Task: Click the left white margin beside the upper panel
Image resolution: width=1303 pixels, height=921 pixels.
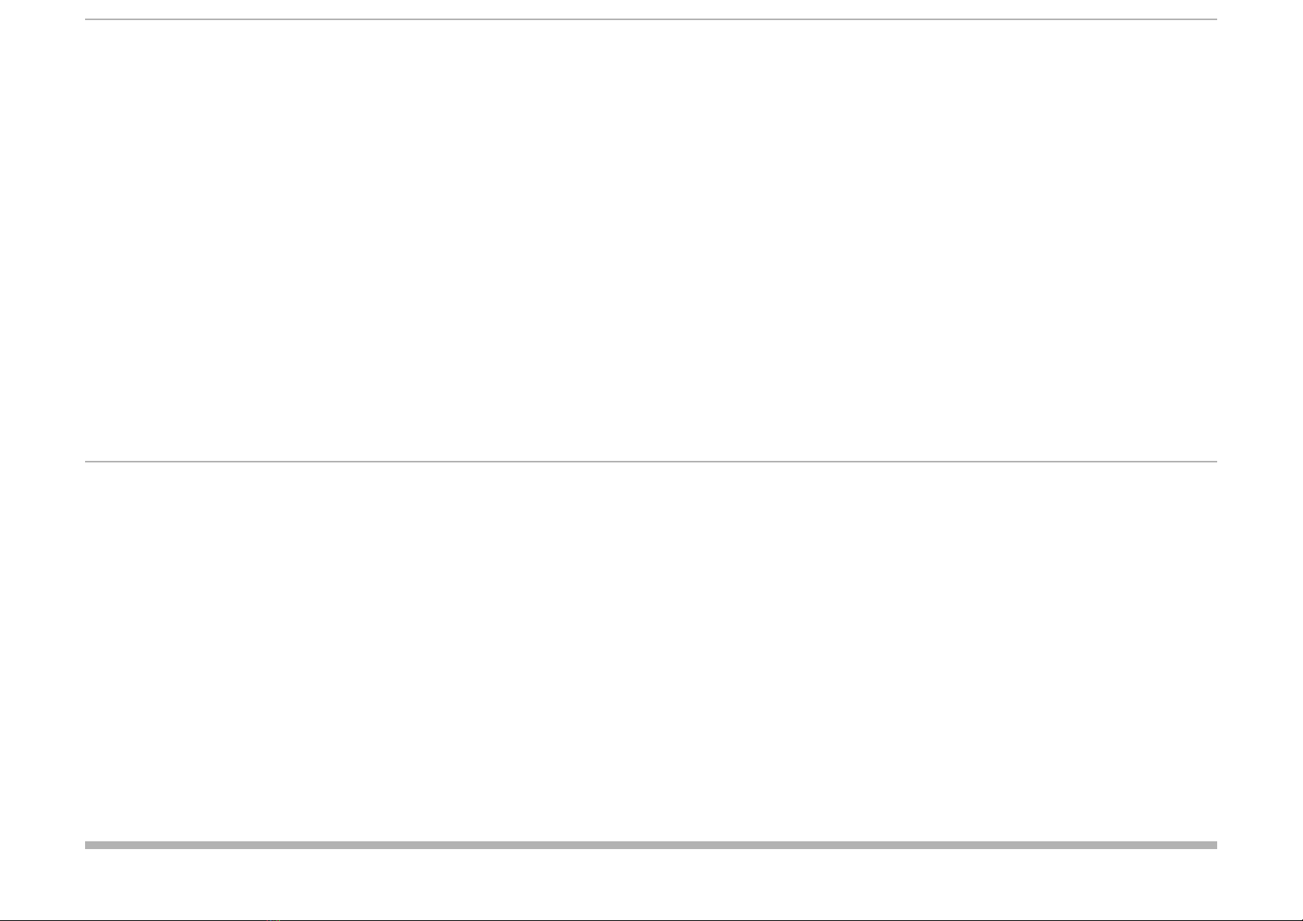Action: pos(42,240)
